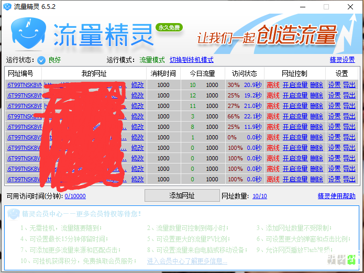Click the 流量精灵 app icon in title bar

point(7,6)
